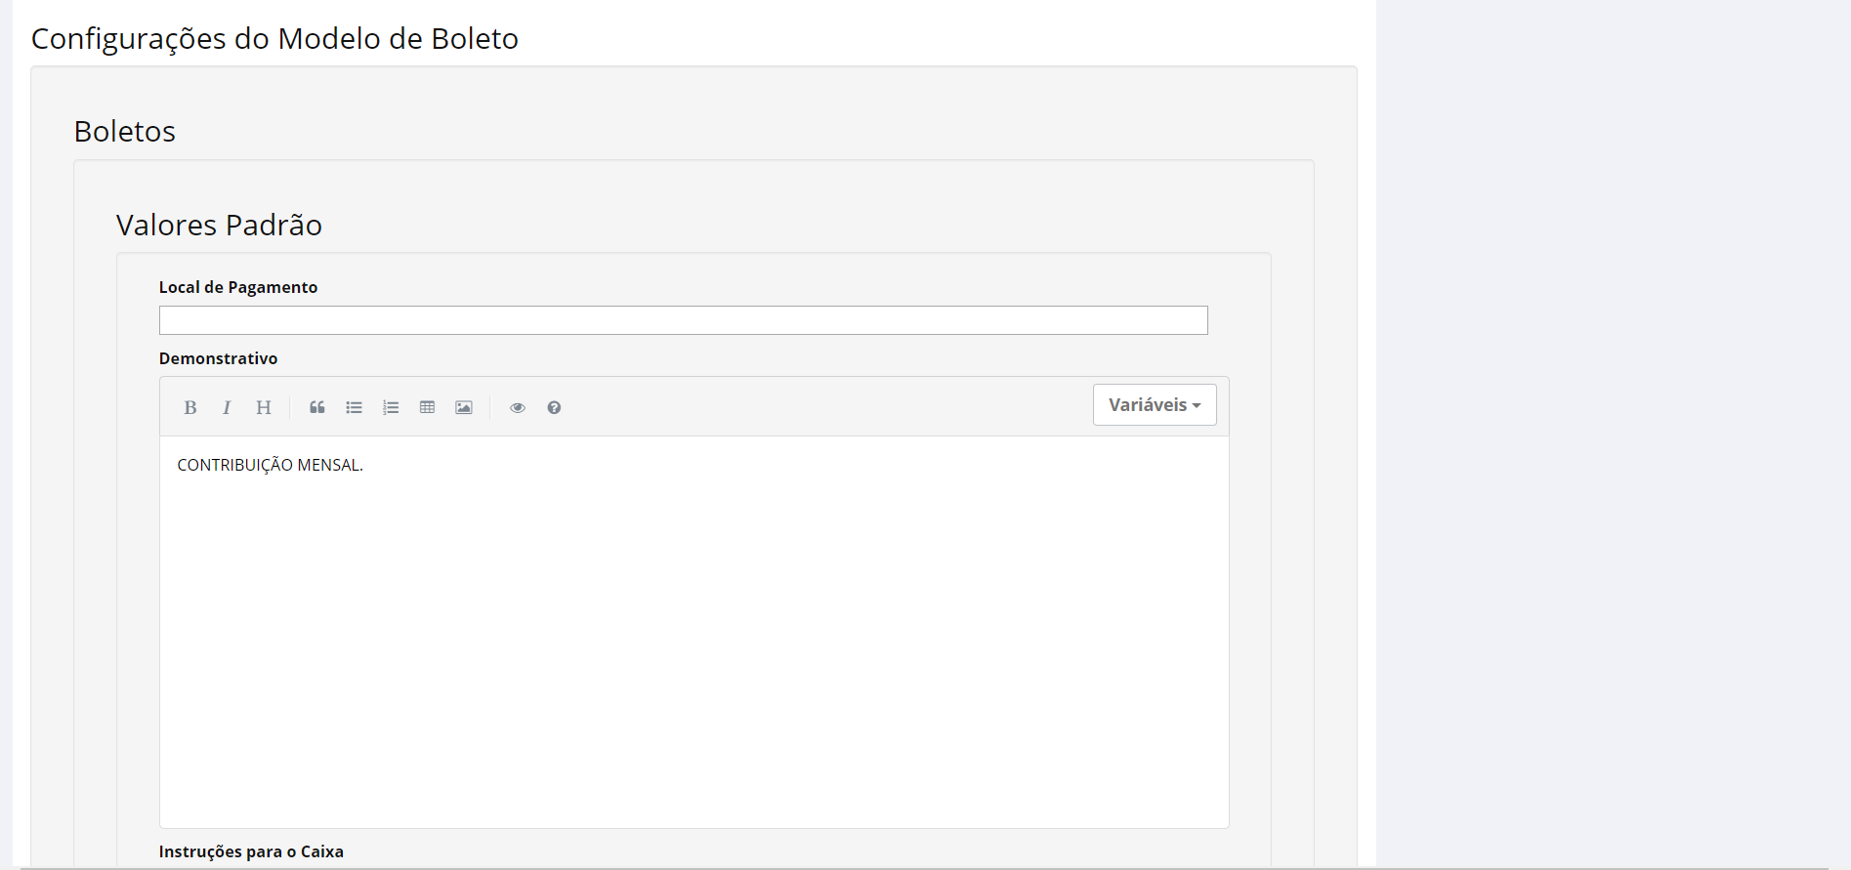Click the Instruções para o Caixa label

point(251,851)
